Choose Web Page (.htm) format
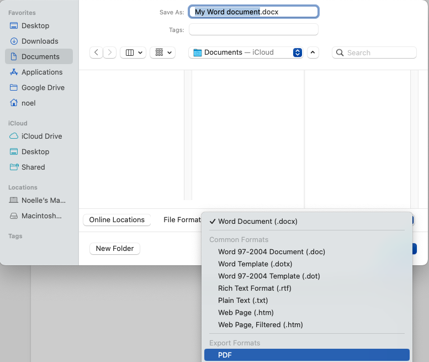This screenshot has width=429, height=362. tap(307, 312)
